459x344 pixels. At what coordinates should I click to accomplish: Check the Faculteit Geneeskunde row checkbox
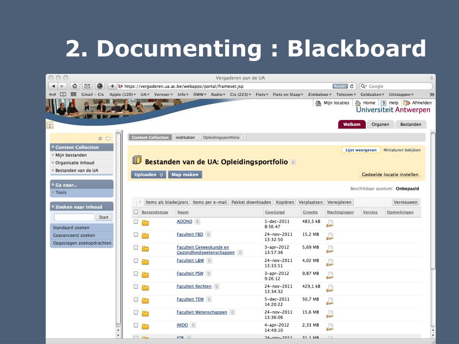(136, 247)
